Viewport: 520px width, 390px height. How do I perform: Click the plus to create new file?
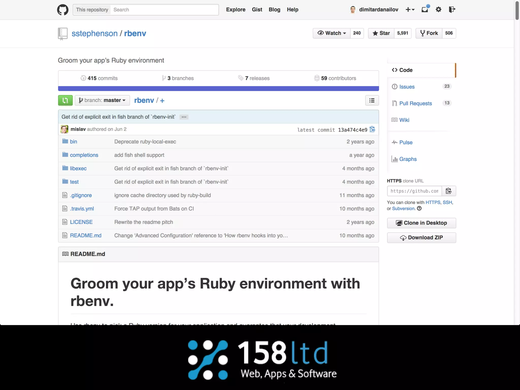tap(162, 101)
